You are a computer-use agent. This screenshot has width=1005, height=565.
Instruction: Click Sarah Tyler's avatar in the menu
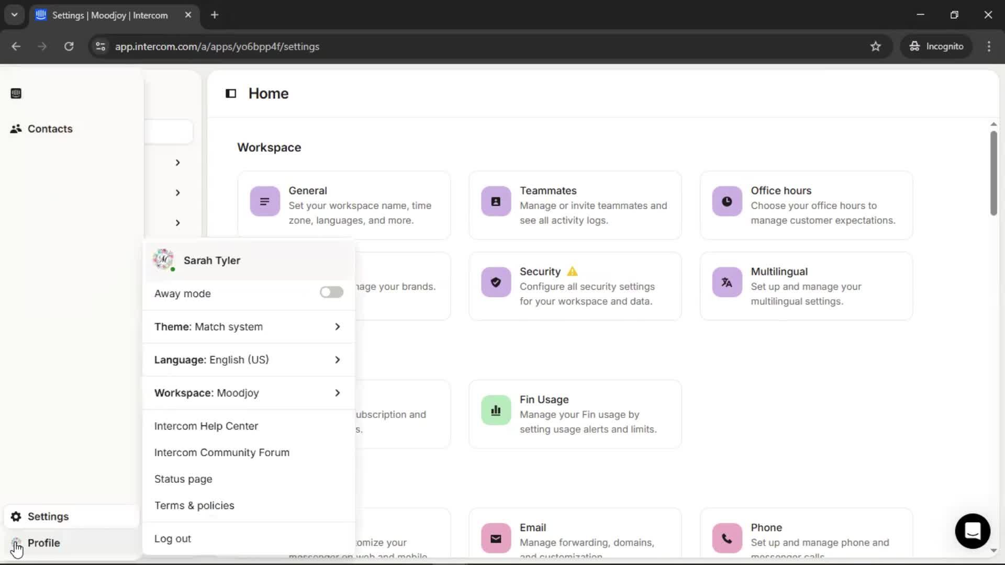pyautogui.click(x=164, y=259)
